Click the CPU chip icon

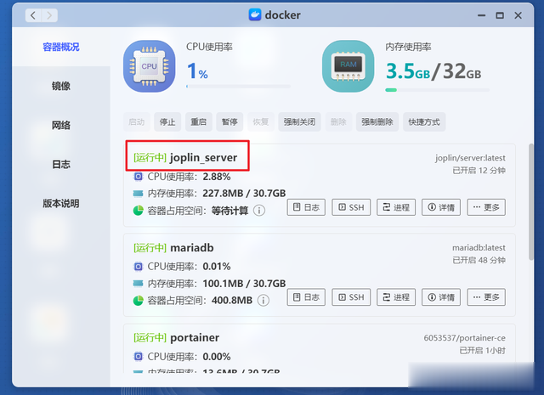pos(150,66)
